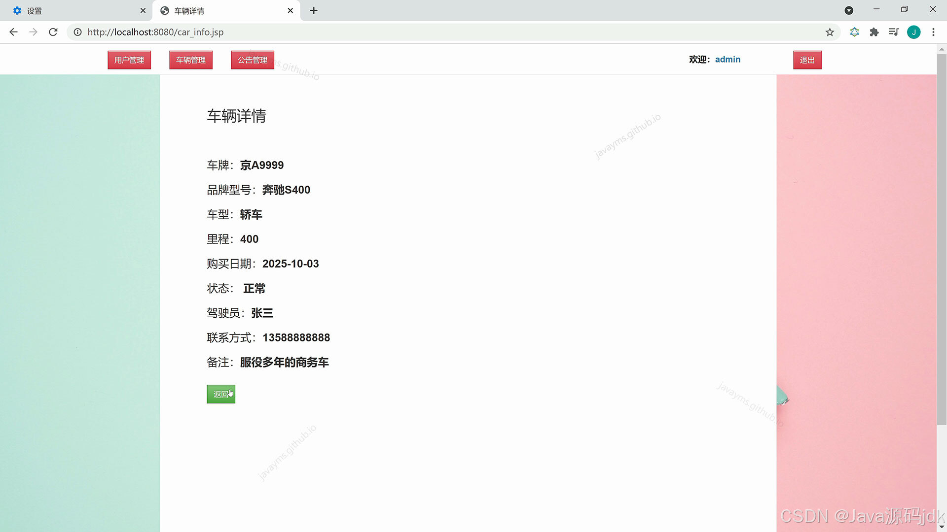Click the hexagon extension icon in toolbar

(854, 32)
